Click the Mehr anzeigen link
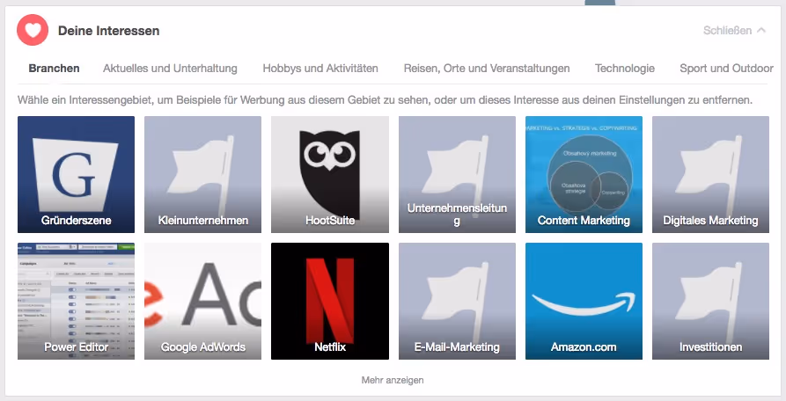This screenshot has width=786, height=401. coord(393,380)
